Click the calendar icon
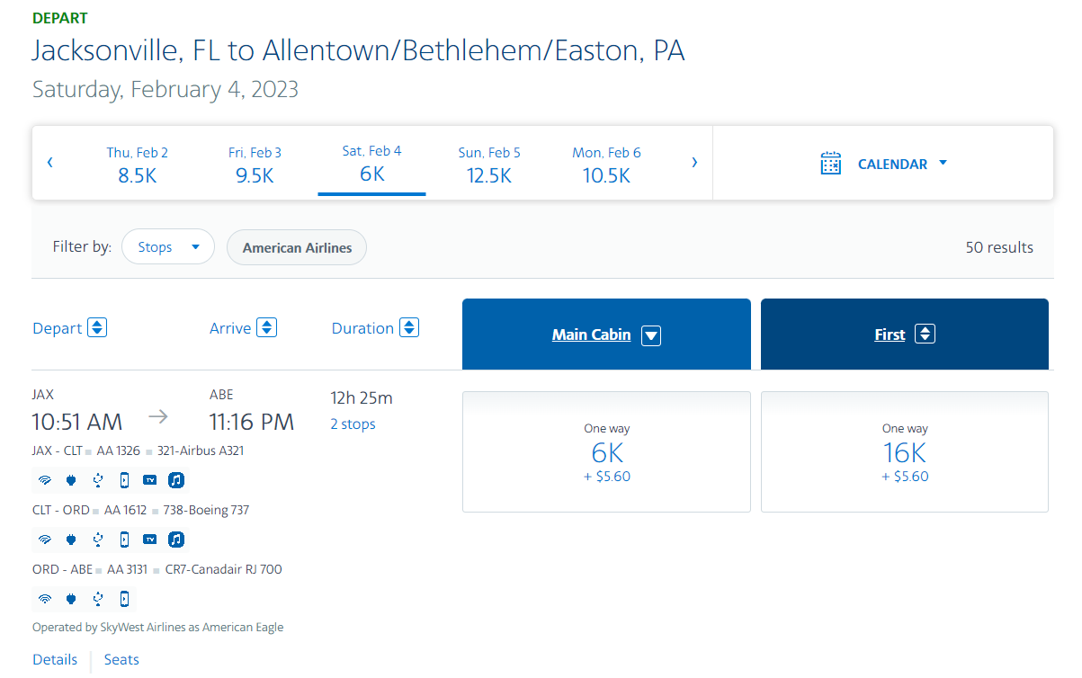 point(831,164)
